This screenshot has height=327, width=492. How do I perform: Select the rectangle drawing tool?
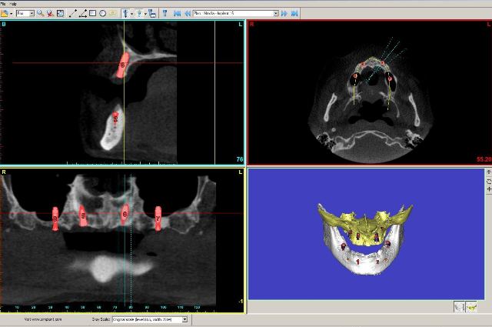93,13
